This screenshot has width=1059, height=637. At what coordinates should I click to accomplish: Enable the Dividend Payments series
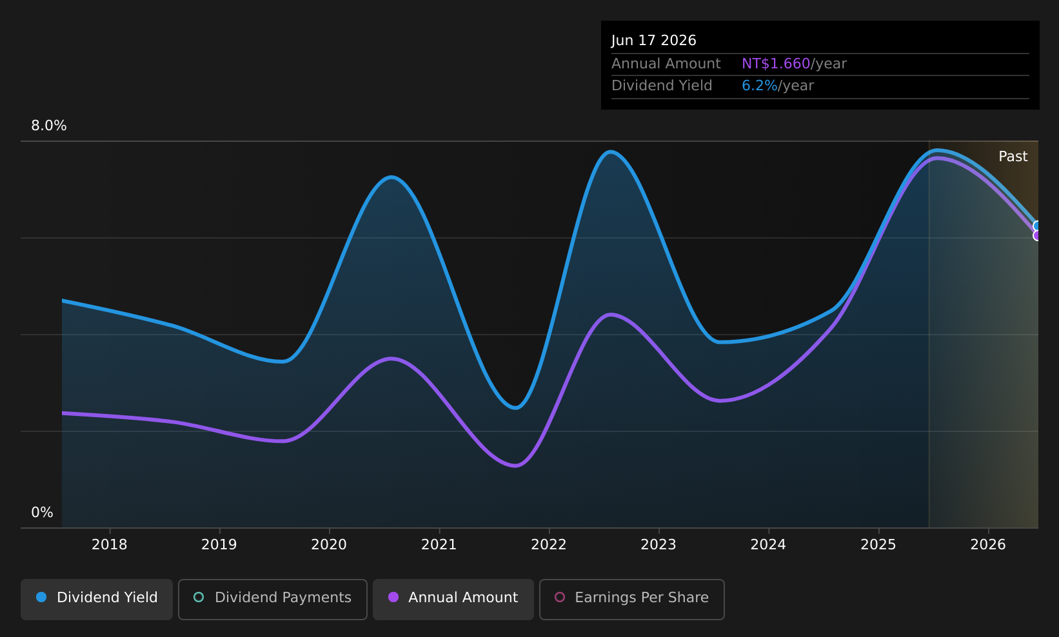click(x=273, y=599)
